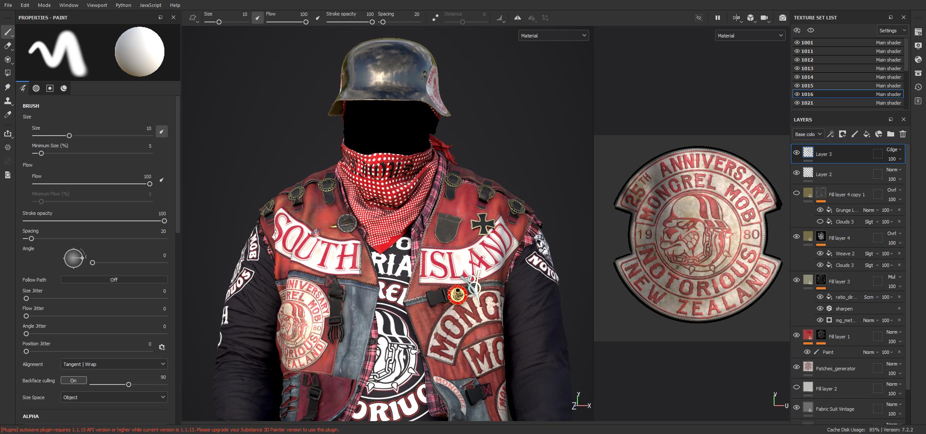
Task: Open the Viewport menu
Action: 97,5
